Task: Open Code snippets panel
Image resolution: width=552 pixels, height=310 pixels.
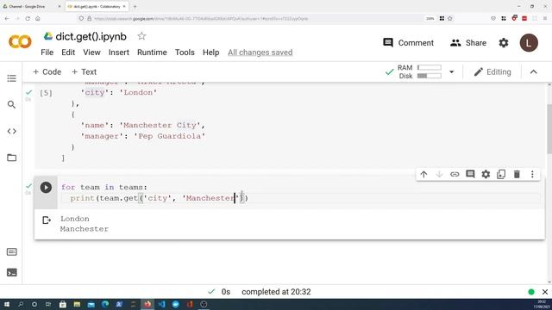Action: pos(11,131)
